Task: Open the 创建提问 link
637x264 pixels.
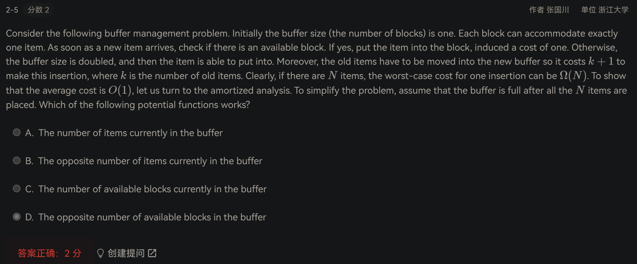Action: [x=126, y=253]
